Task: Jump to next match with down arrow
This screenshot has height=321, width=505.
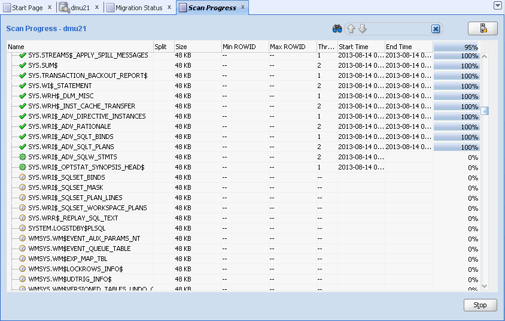Action: point(363,29)
